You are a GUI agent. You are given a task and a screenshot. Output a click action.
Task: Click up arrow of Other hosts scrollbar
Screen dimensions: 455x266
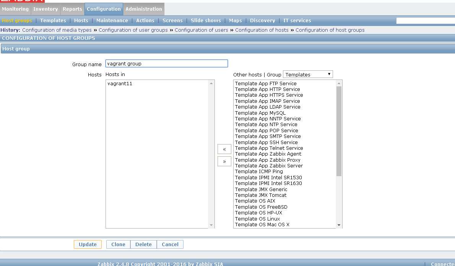coord(339,84)
